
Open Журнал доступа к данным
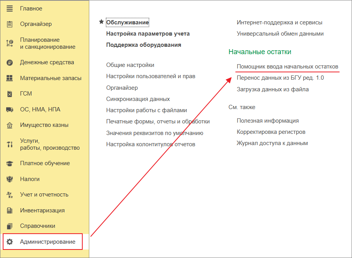tap(272, 143)
